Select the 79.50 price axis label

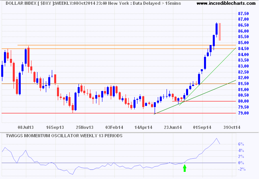(243, 107)
